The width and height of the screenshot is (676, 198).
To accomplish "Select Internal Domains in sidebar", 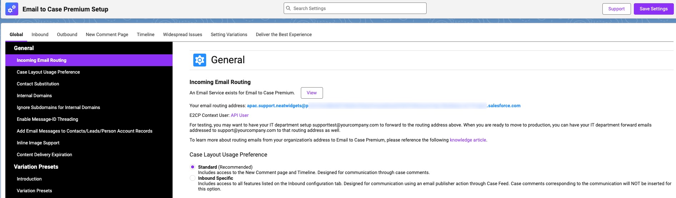I will pyautogui.click(x=89, y=96).
